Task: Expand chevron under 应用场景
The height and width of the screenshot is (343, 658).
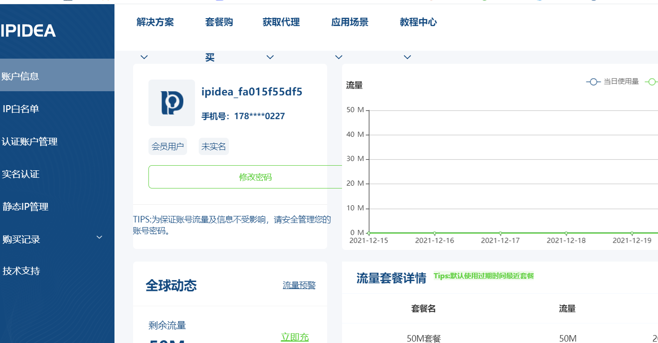Action: click(x=339, y=57)
